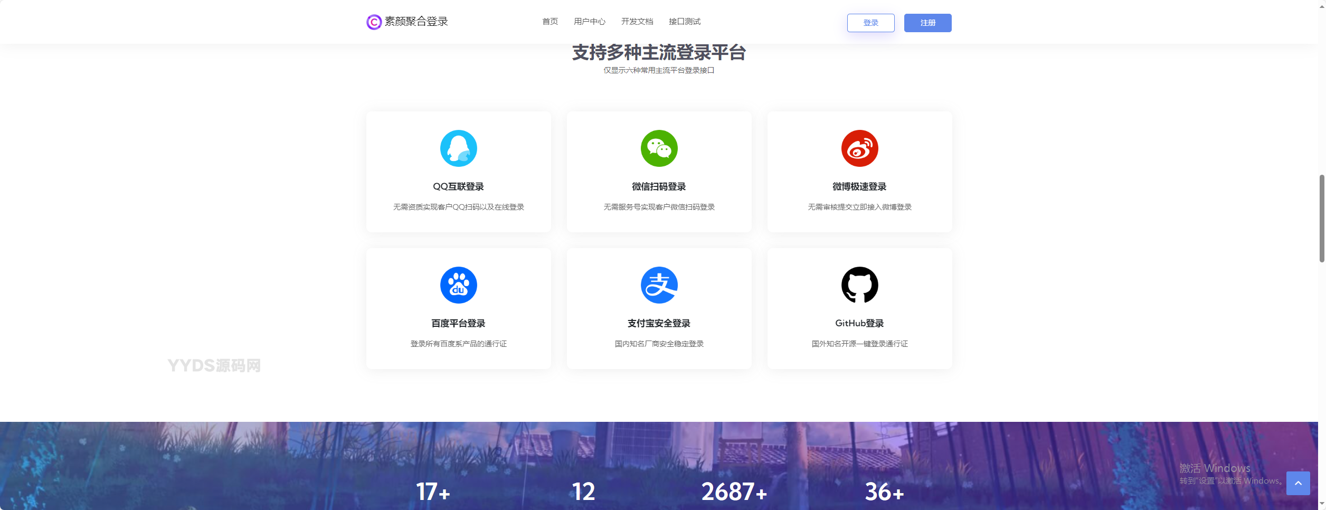Open the QQ互联登录 card

click(x=458, y=172)
